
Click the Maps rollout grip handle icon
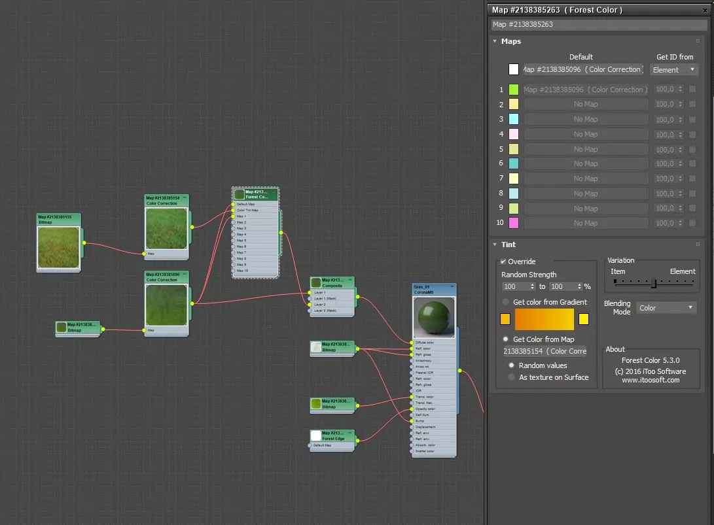[698, 41]
